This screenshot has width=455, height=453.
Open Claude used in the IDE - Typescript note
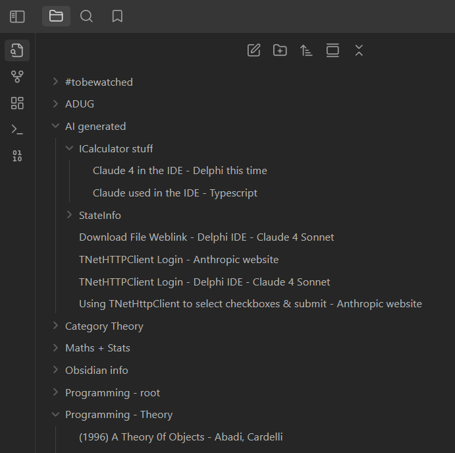pos(175,193)
